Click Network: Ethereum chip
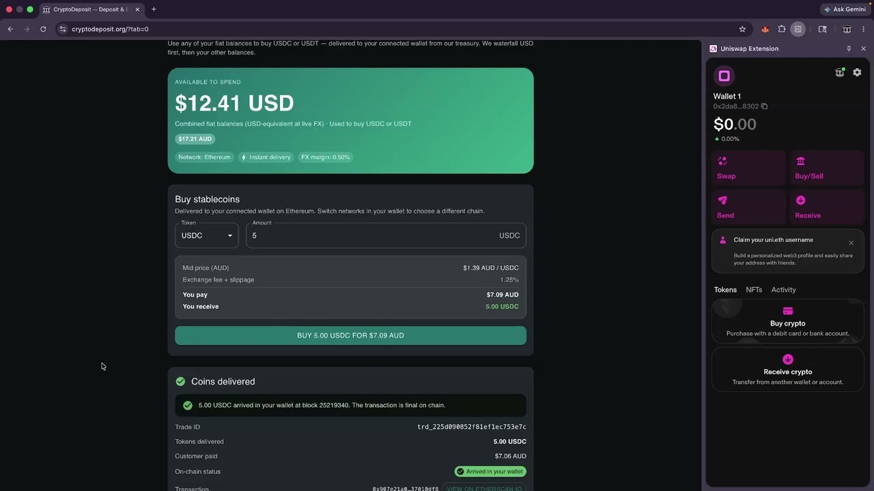The height and width of the screenshot is (491, 874). 204,158
